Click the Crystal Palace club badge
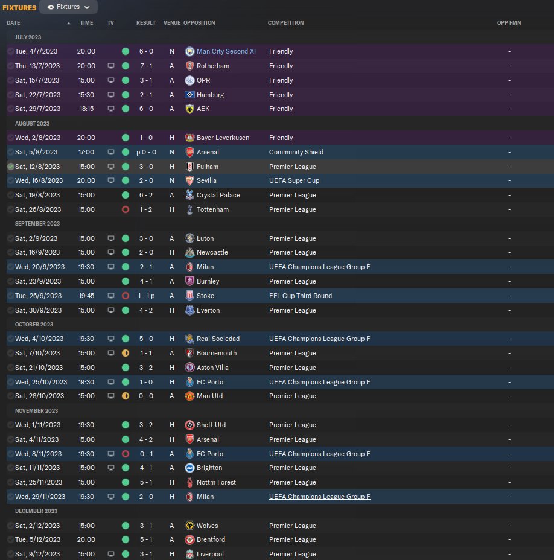554x560 pixels. [x=189, y=195]
